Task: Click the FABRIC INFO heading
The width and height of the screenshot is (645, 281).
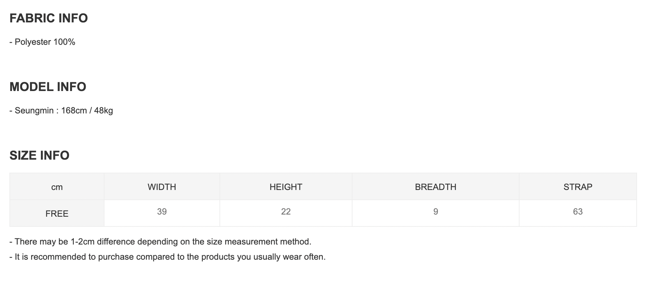Action: pyautogui.click(x=48, y=18)
